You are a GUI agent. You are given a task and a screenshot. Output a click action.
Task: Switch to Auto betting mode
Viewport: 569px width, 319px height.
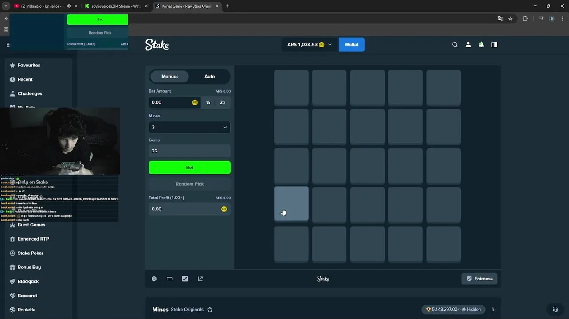click(209, 76)
